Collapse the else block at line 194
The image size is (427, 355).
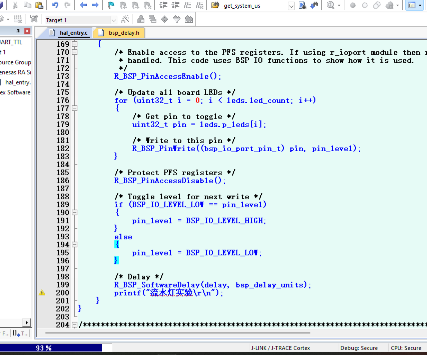(x=75, y=244)
